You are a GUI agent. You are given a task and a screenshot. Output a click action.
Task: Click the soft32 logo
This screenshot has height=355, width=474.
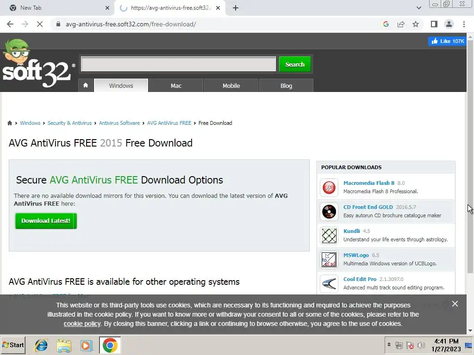pos(38,64)
